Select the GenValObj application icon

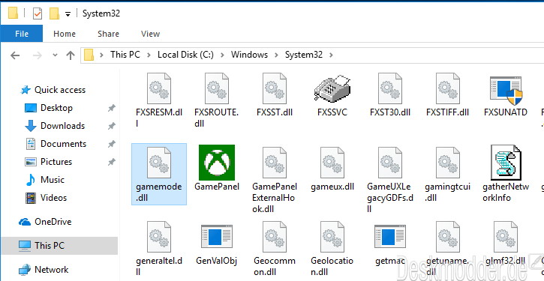pyautogui.click(x=217, y=236)
